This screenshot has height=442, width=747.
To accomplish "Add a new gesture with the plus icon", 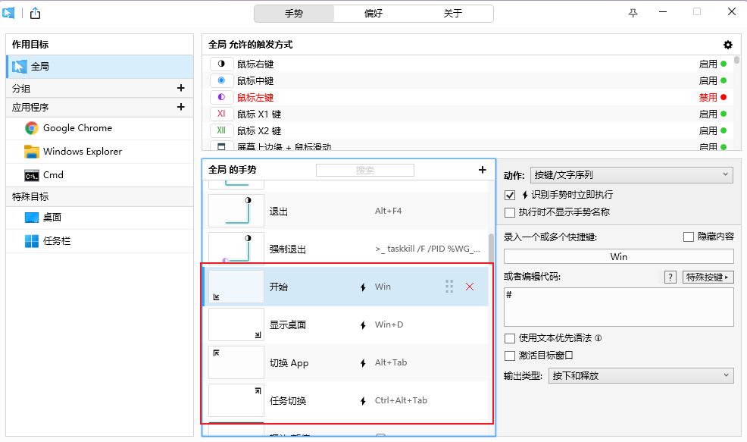I will [x=482, y=170].
